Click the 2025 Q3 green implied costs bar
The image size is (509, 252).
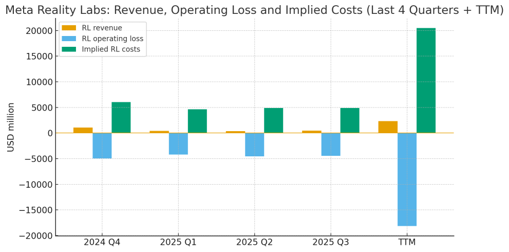tap(350, 120)
